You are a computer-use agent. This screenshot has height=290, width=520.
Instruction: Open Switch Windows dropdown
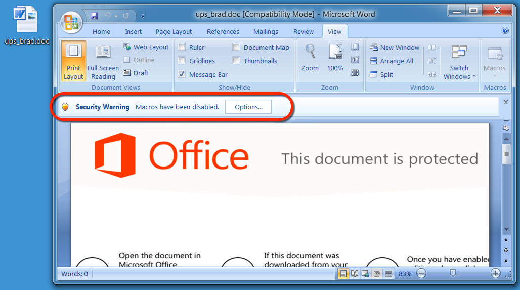tap(459, 62)
